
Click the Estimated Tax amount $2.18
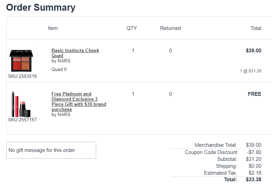coord(255,173)
